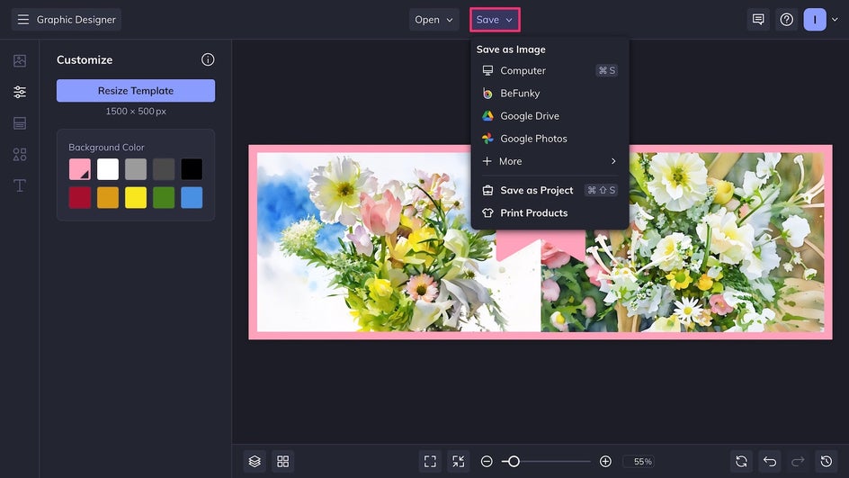This screenshot has width=849, height=478.
Task: Select the green background color swatch
Action: click(164, 197)
